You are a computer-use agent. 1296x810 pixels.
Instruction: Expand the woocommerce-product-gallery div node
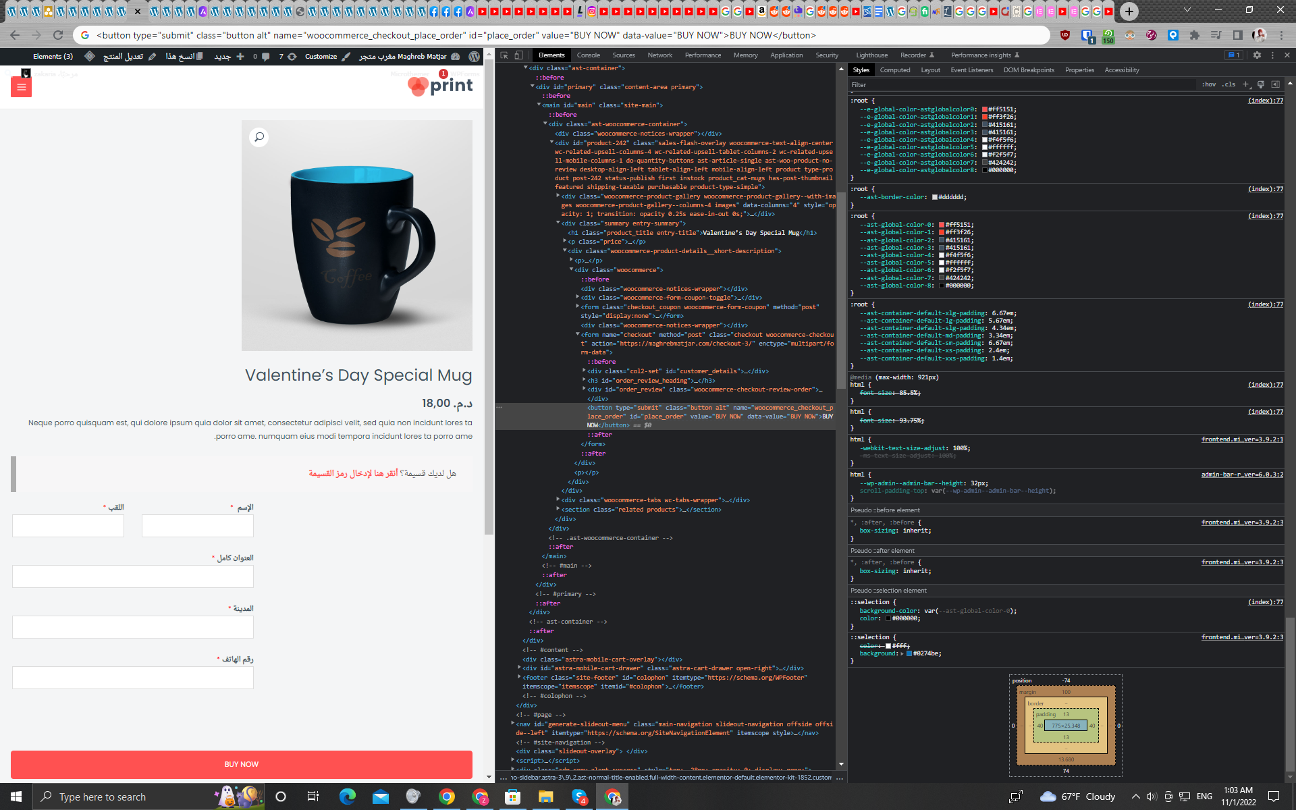click(558, 196)
